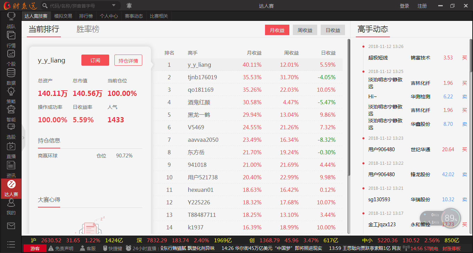The height and width of the screenshot is (253, 473).
Task: Click 超极短线 in 高手动态 feed
Action: [x=378, y=58]
